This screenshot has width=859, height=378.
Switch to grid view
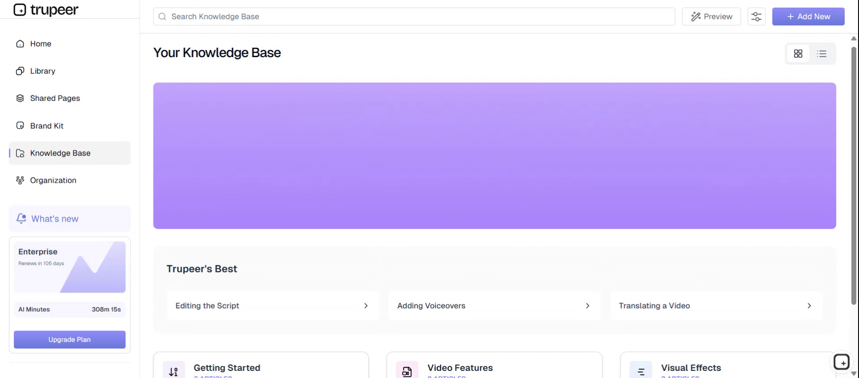pyautogui.click(x=798, y=54)
